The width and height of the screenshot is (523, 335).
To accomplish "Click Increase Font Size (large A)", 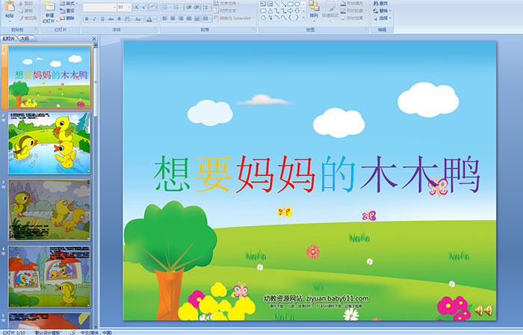I will [137, 7].
